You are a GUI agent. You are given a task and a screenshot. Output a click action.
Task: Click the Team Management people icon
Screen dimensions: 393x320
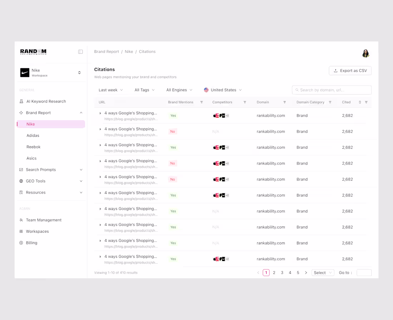(x=21, y=220)
